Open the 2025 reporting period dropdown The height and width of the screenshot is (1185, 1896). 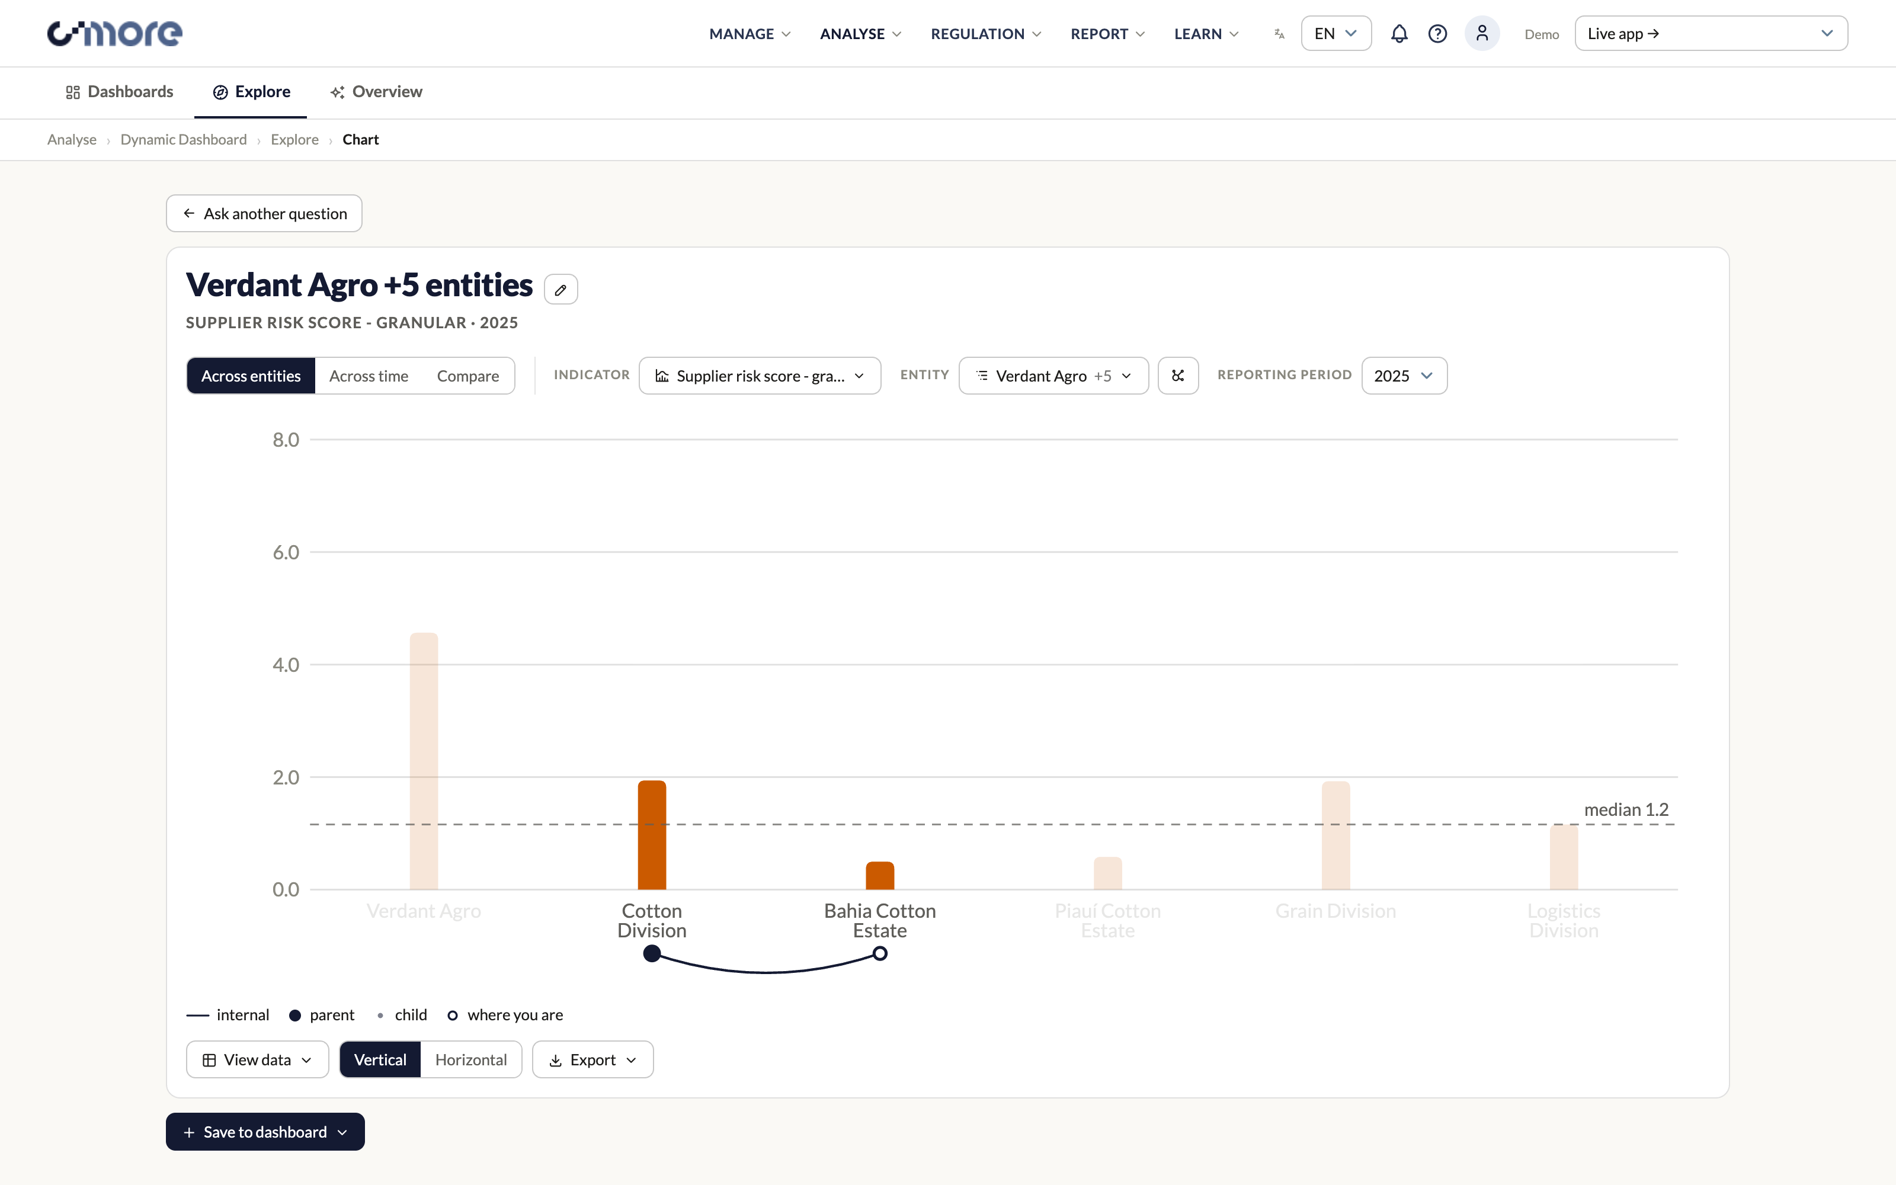coord(1404,376)
